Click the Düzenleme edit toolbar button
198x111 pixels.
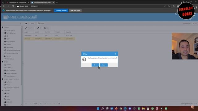point(30,28)
